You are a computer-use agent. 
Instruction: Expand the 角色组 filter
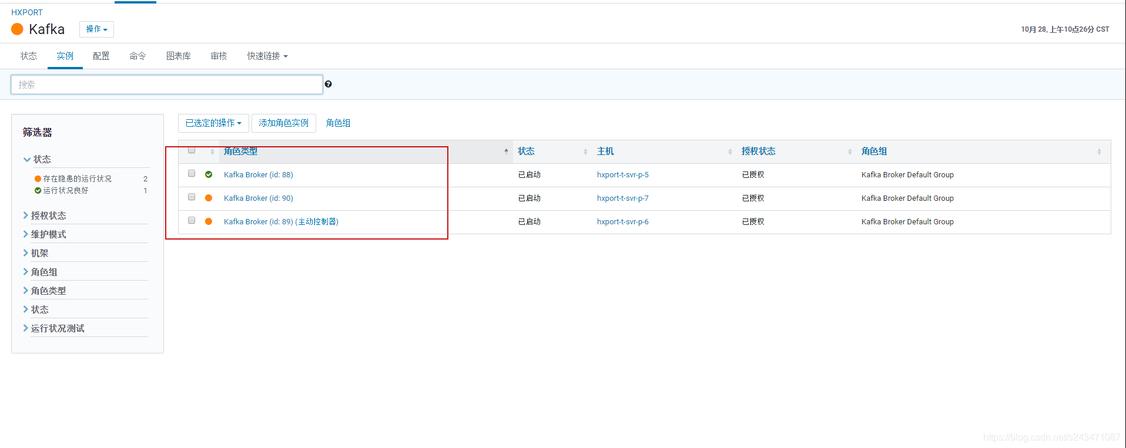pyautogui.click(x=40, y=272)
